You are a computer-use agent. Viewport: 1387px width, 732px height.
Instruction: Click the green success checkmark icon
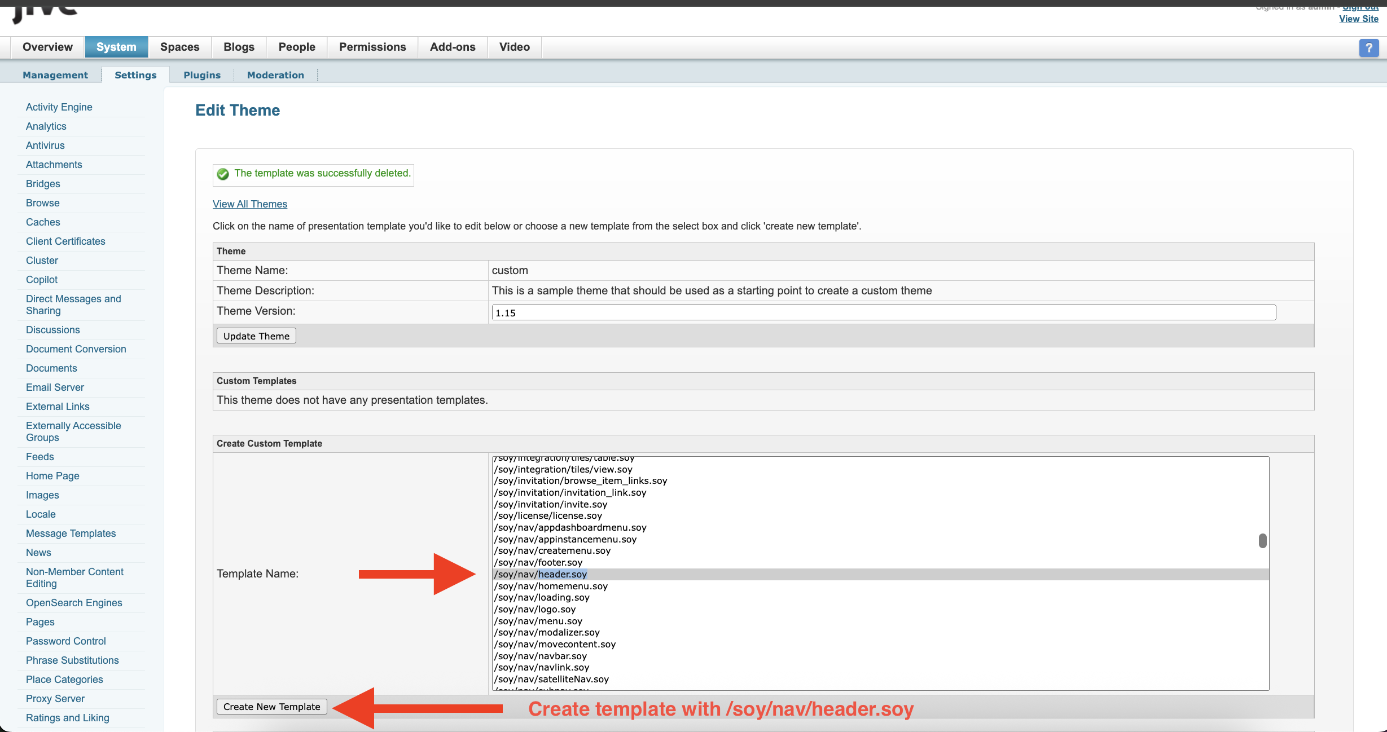223,174
